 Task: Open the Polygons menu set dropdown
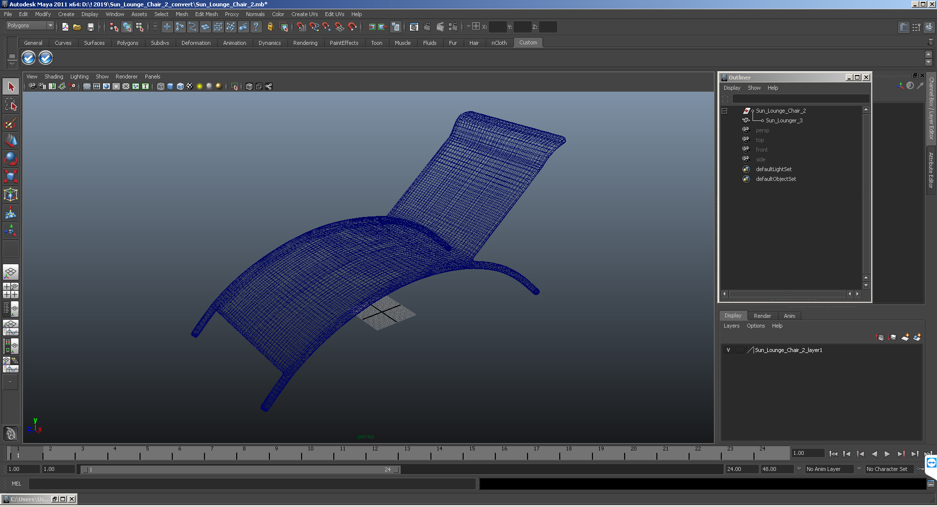[x=30, y=25]
